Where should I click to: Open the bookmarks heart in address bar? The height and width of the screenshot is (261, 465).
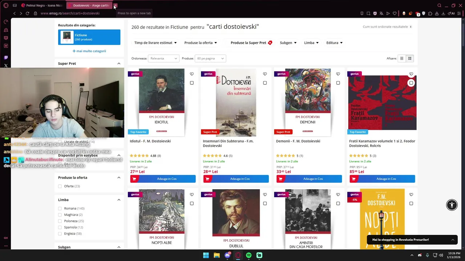pyautogui.click(x=395, y=13)
